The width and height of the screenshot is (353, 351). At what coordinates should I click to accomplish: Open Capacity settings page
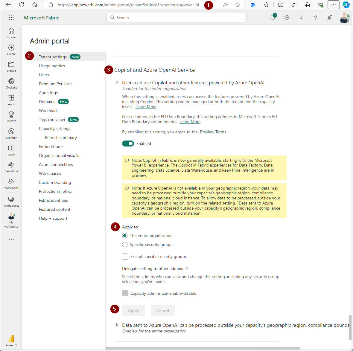tap(54, 129)
